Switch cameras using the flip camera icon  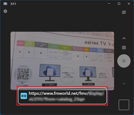click(124, 12)
